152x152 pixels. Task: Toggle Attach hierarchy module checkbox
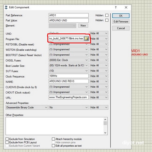53,139
